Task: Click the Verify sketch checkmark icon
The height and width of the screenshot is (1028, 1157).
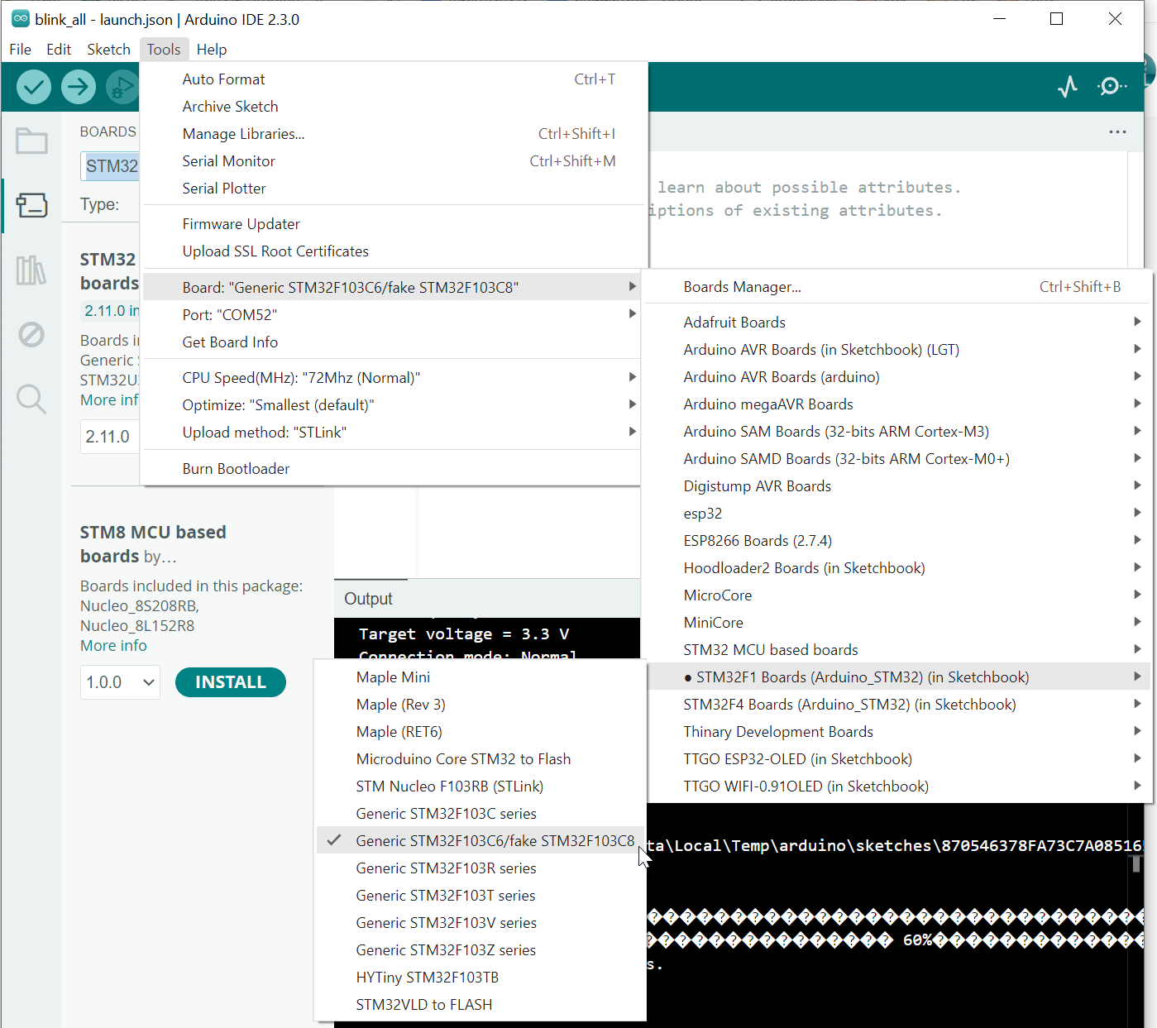Action: pyautogui.click(x=34, y=87)
